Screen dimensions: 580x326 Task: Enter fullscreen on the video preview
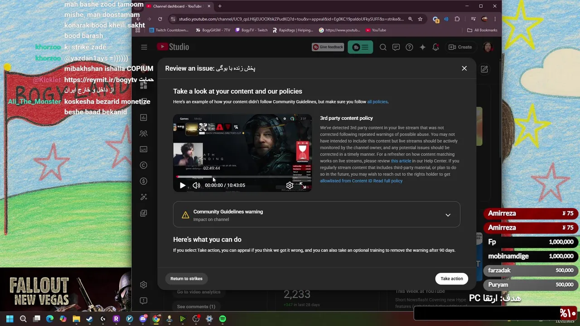coord(303,185)
